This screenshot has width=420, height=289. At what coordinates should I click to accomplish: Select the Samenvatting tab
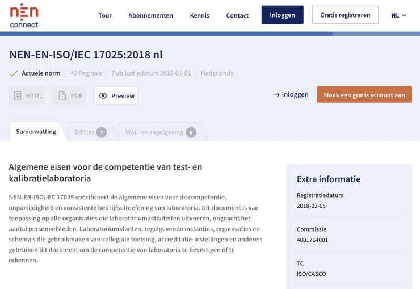(36, 132)
